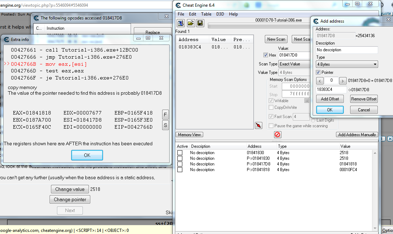This screenshot has height=234, width=393.
Task: Open the process list via the computer icon
Action: tap(181, 23)
